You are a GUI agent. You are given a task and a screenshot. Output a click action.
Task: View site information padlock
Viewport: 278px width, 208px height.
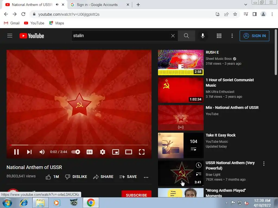(x=34, y=14)
